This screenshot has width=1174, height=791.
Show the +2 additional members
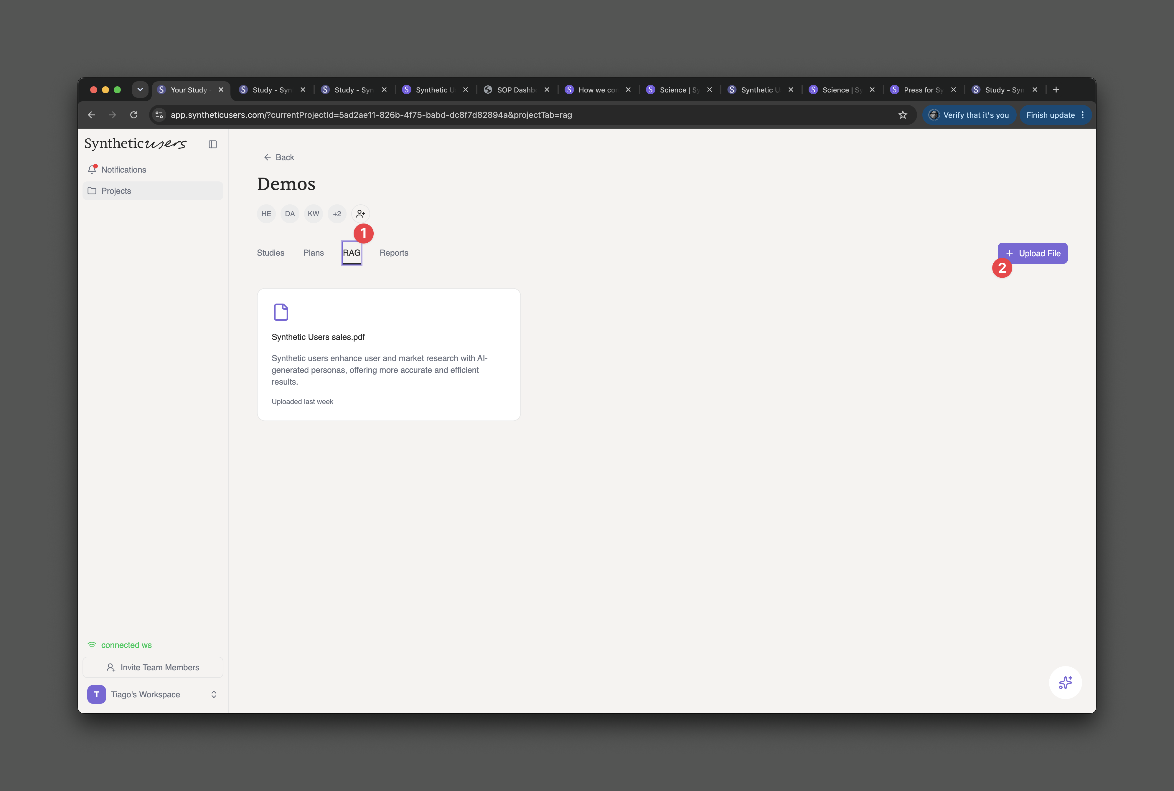(x=337, y=214)
